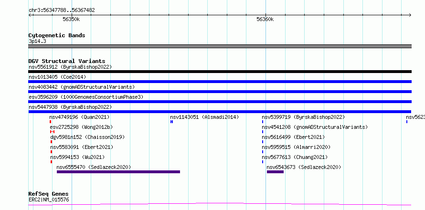Click the cut-off nsv5623 label at right edge

click(x=415, y=117)
